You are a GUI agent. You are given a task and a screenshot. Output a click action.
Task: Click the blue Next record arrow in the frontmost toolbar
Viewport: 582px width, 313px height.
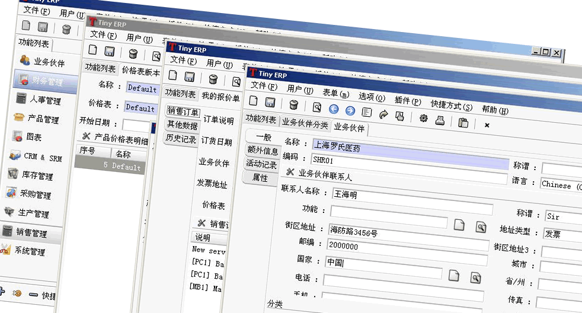[350, 111]
